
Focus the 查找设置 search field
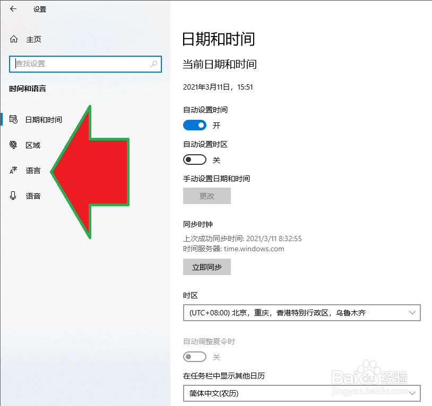[x=85, y=64]
